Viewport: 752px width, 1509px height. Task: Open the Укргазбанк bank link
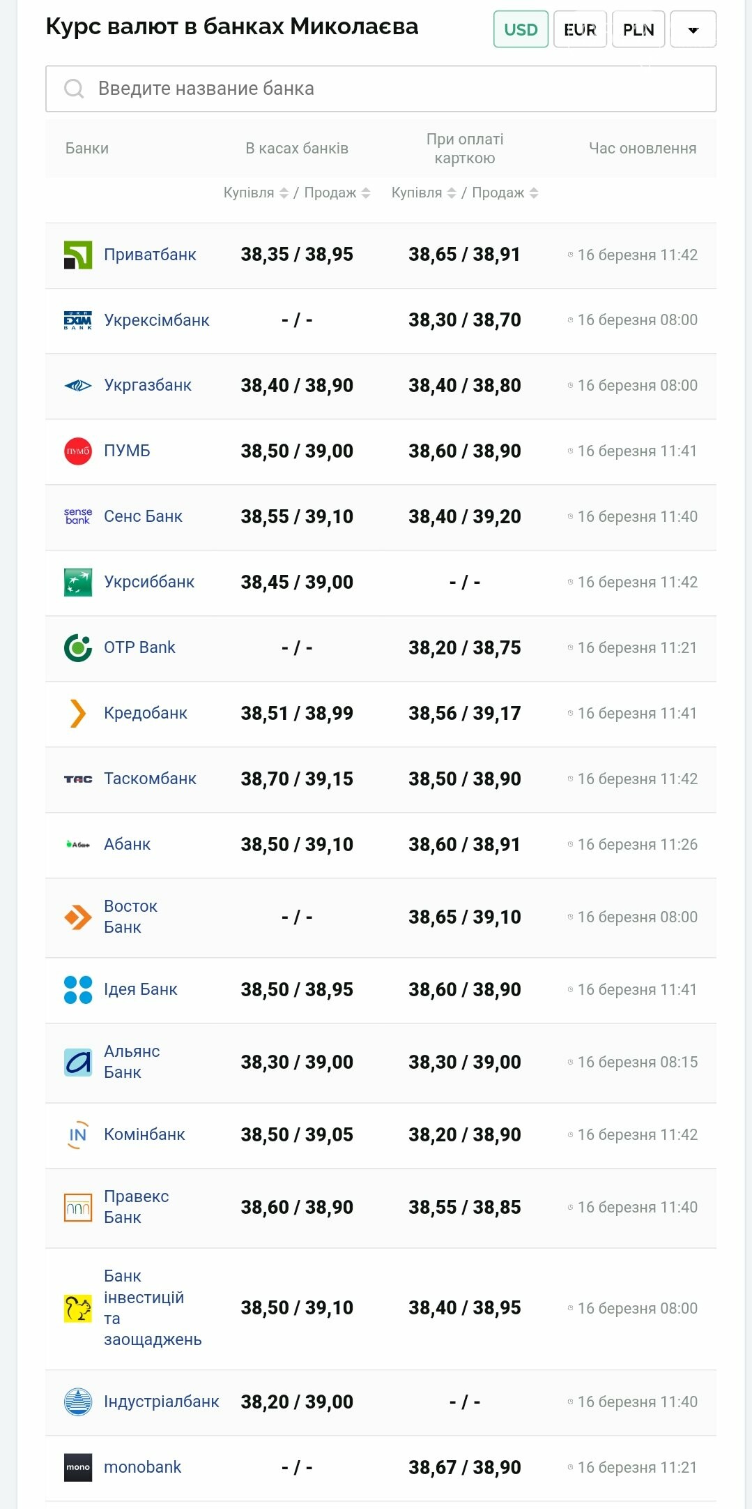click(x=148, y=385)
